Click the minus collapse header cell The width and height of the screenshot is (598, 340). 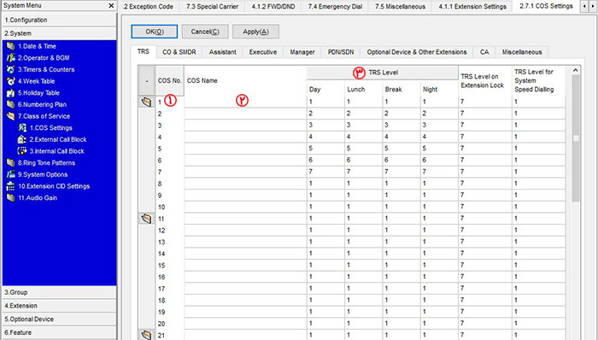click(147, 81)
